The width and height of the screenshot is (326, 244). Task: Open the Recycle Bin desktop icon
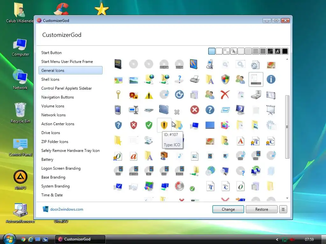pos(20,113)
